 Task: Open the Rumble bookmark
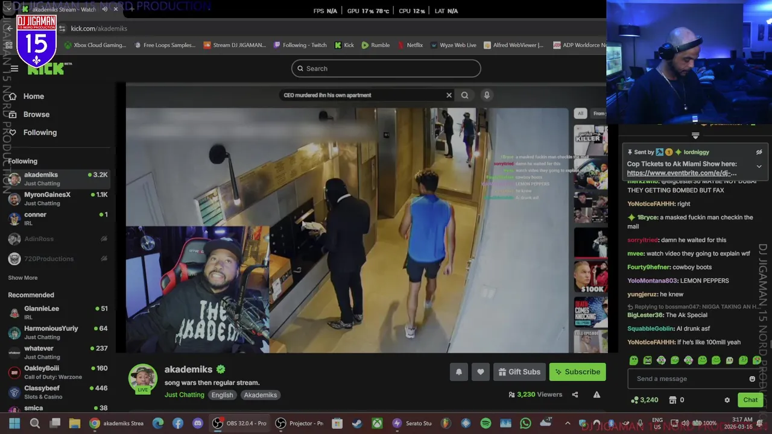375,45
